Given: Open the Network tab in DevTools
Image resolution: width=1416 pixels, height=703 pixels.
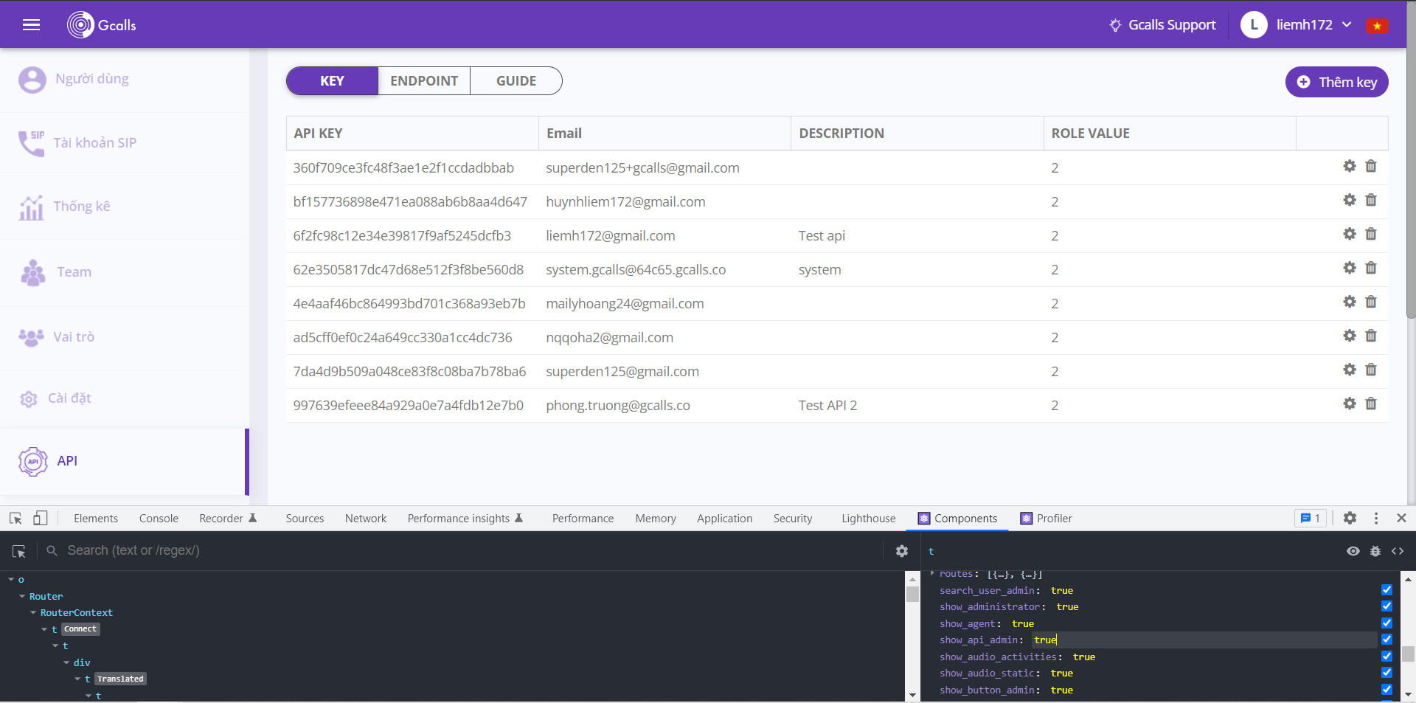Looking at the screenshot, I should pos(365,519).
